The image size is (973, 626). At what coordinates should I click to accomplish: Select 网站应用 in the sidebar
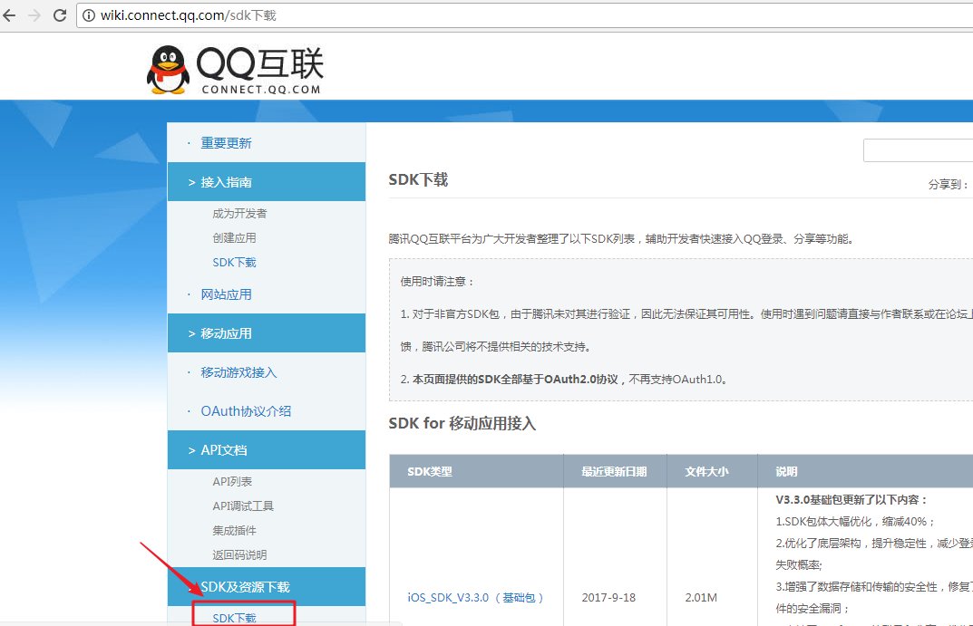[x=226, y=294]
